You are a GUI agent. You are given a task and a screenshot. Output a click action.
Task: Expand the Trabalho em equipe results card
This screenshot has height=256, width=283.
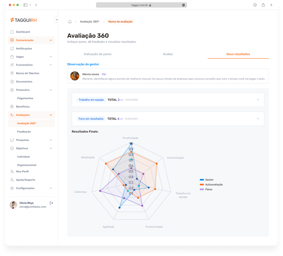pyautogui.click(x=258, y=100)
